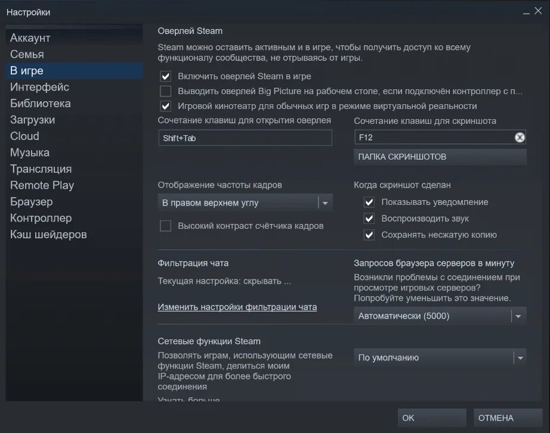550x433 pixels.
Task: Click the Отображение частоты кадров label
Action: point(220,185)
